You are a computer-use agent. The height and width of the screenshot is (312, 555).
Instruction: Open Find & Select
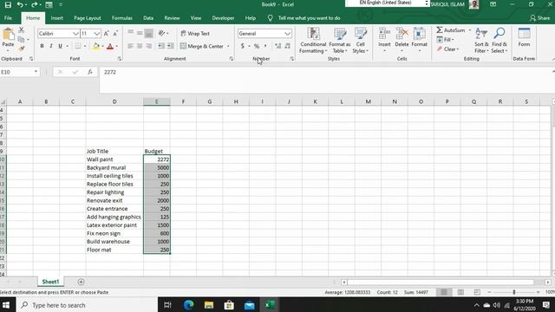[499, 41]
